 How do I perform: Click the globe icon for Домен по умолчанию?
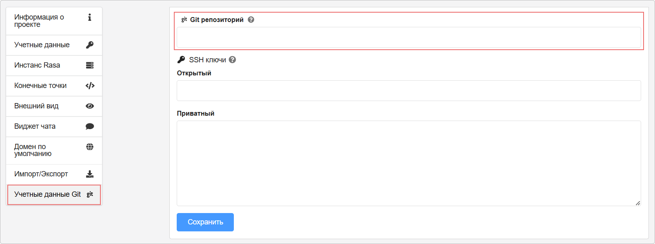tap(90, 147)
